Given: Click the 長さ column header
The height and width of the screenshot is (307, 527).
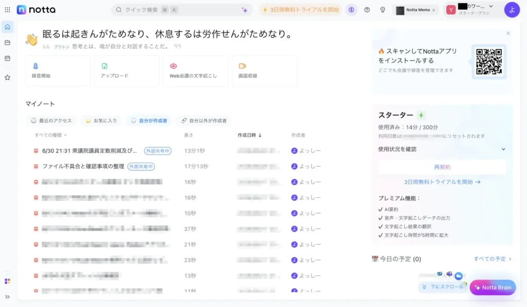Looking at the screenshot, I should pyautogui.click(x=188, y=135).
